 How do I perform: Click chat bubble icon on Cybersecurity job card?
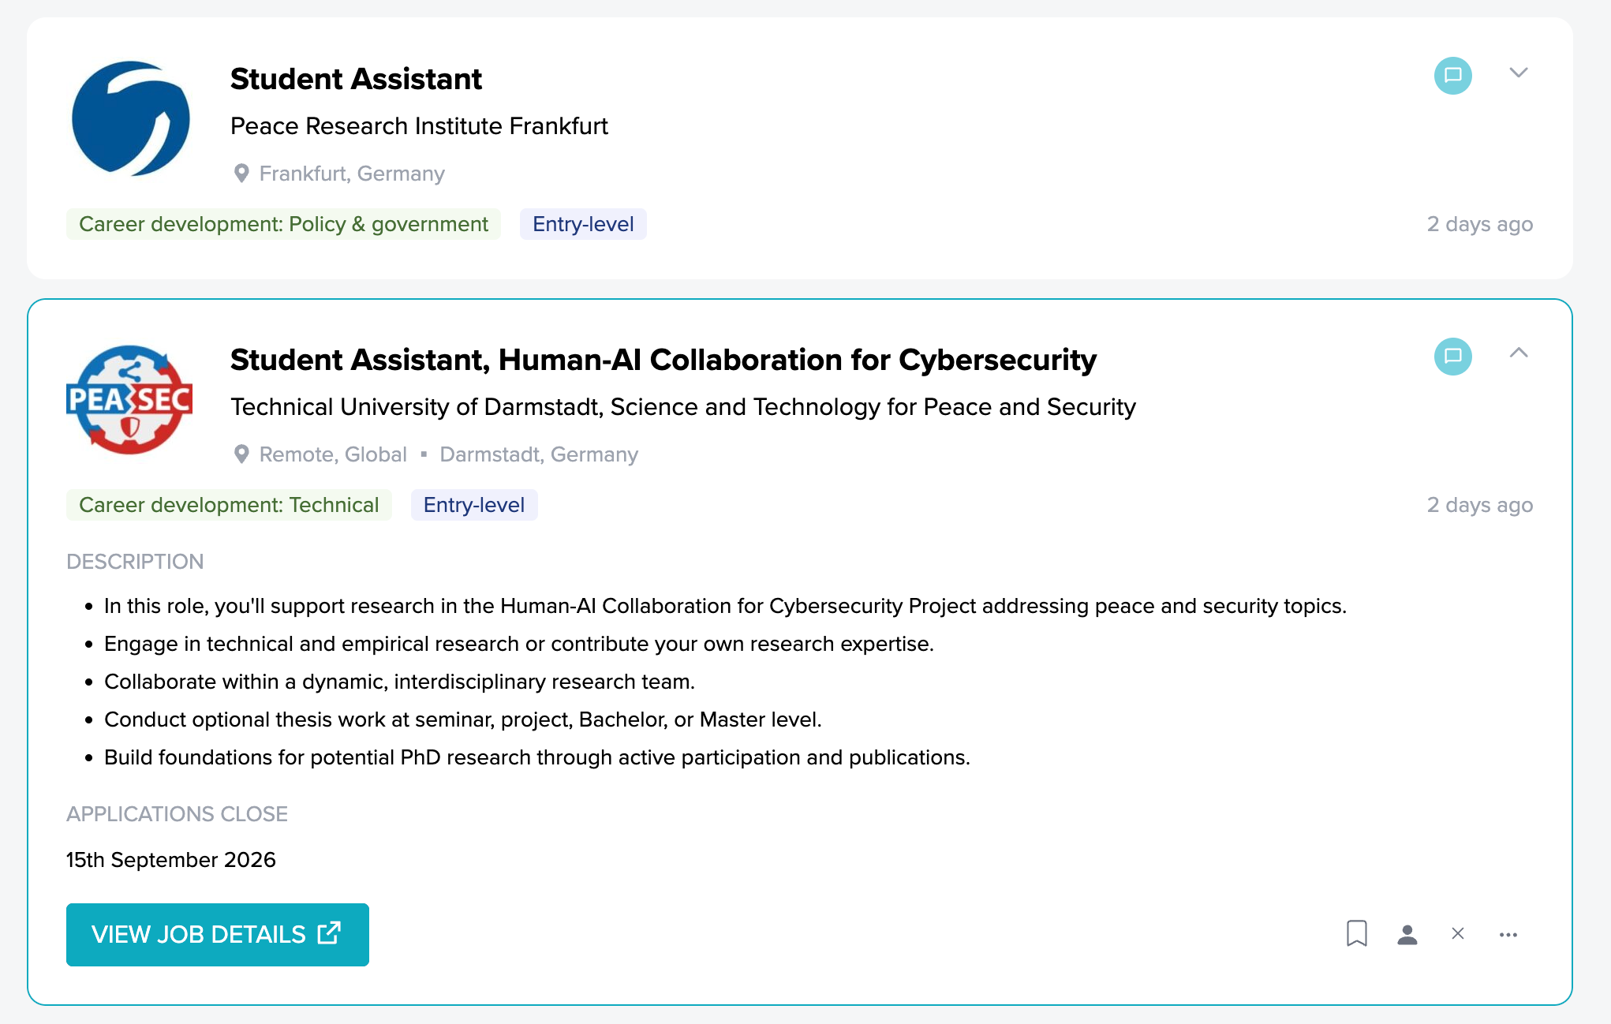tap(1452, 357)
